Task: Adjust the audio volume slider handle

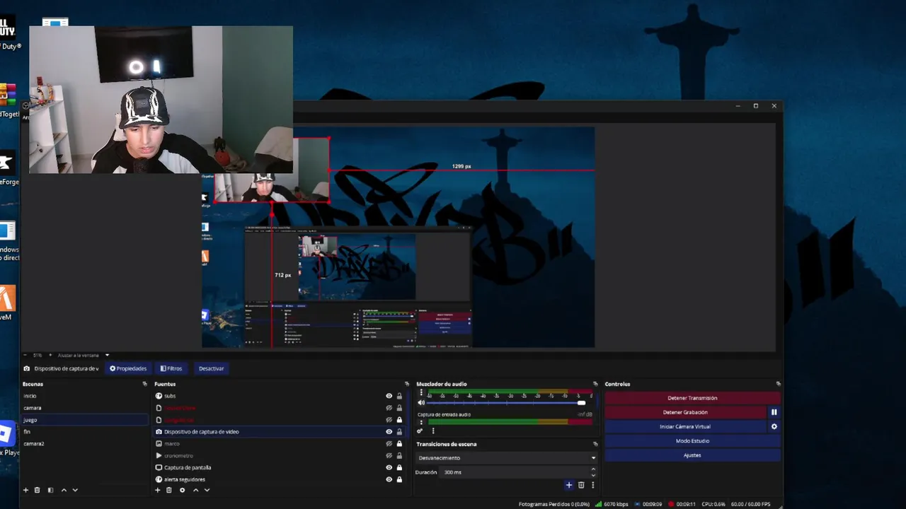Action: point(581,402)
